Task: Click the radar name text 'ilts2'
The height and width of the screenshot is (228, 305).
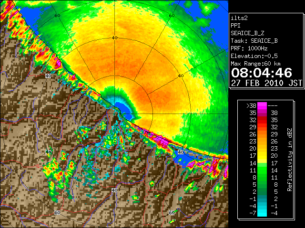Action: point(239,18)
